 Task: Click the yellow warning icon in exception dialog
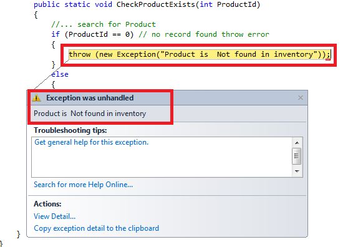[x=37, y=98]
